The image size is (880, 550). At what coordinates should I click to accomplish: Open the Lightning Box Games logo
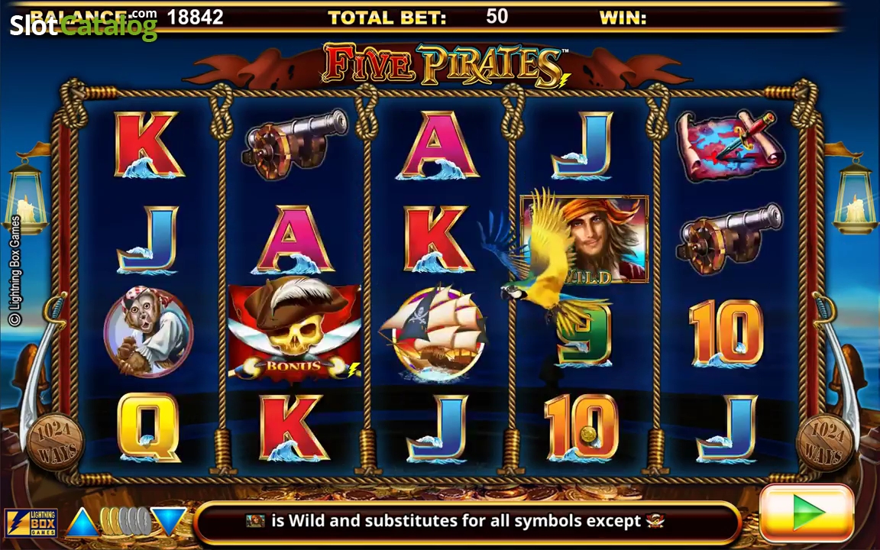[31, 522]
